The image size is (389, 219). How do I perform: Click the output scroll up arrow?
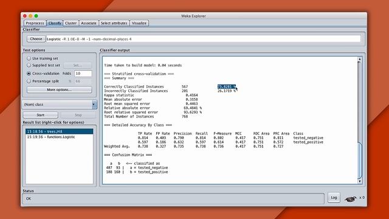coord(359,60)
